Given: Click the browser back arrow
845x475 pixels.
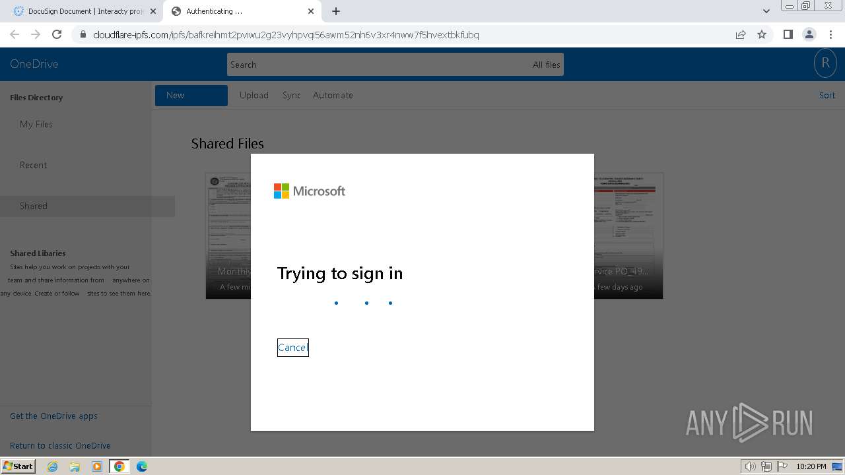Looking at the screenshot, I should click(15, 34).
